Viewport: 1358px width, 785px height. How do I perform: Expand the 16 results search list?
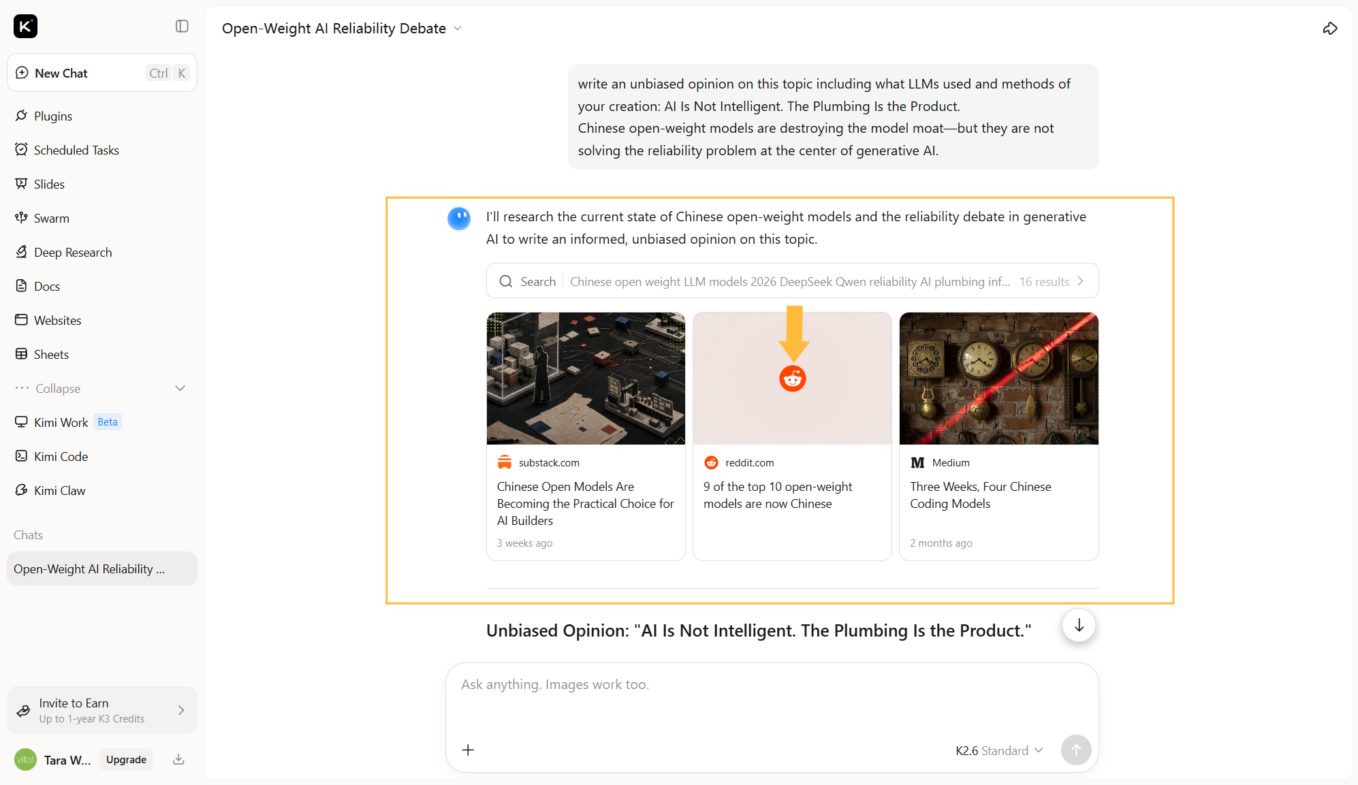pos(1052,281)
